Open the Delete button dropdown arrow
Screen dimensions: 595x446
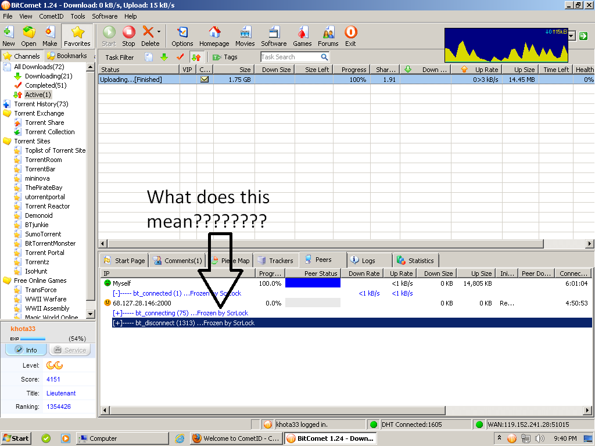click(x=159, y=32)
